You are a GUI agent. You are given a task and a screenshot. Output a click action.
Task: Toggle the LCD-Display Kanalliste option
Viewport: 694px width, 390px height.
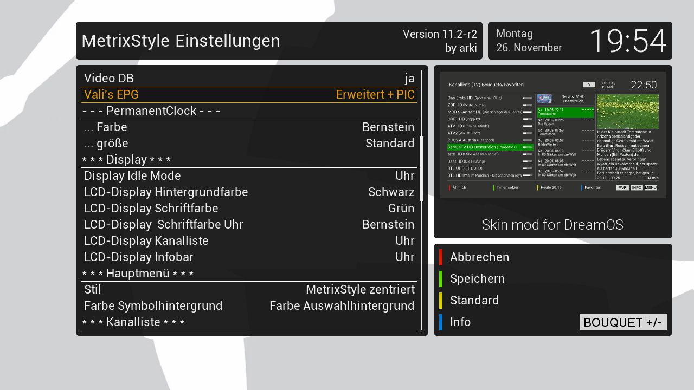(x=249, y=241)
